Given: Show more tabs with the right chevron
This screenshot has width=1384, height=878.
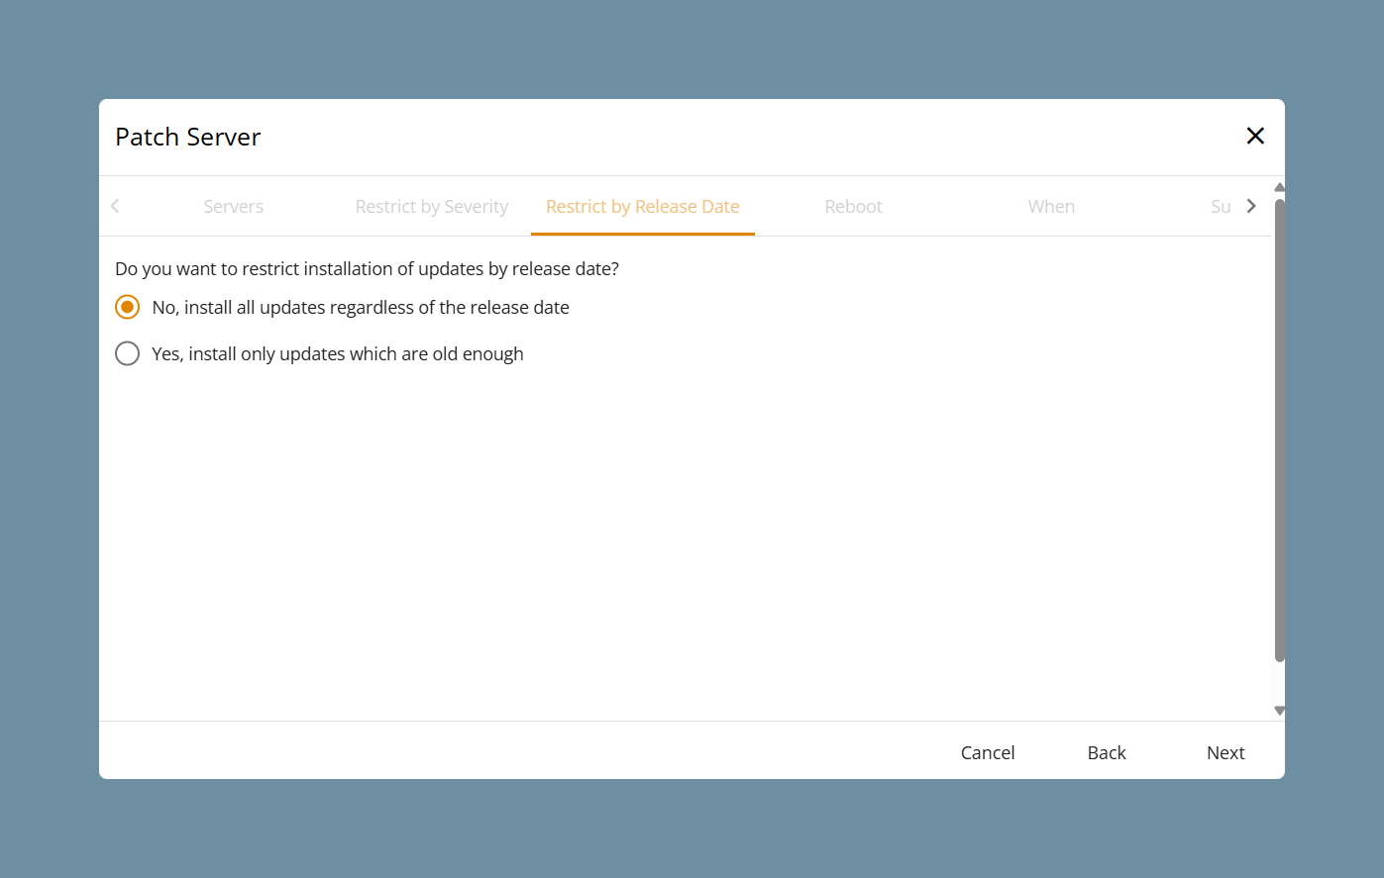Looking at the screenshot, I should click(1251, 206).
